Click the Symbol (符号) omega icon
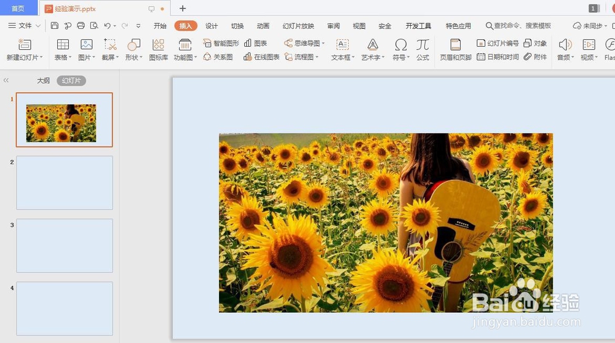The height and width of the screenshot is (343, 615). click(400, 44)
